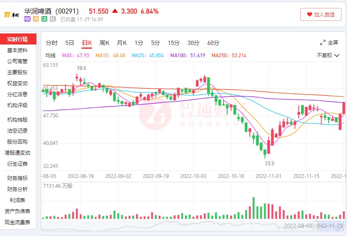347x236 pixels.
Task: Open the 不复权 adjustment dropdown
Action: 328,55
